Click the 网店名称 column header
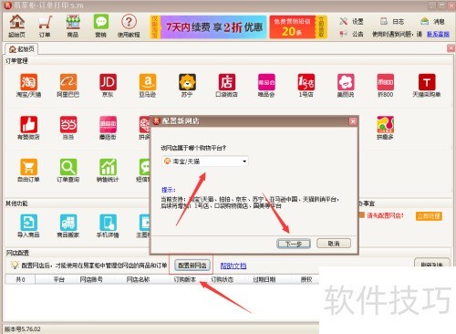 (x=138, y=279)
